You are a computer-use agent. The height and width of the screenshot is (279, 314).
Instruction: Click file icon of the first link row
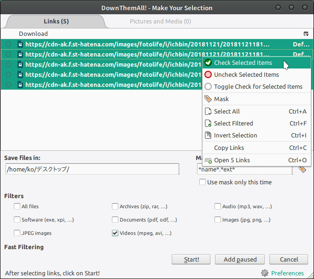(20, 44)
